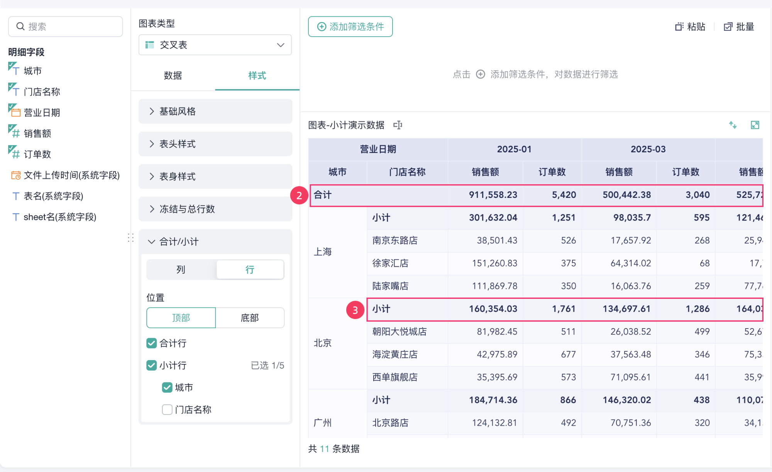Viewport: 772px width, 472px height.
Task: Click the plus icon in the filter hint
Action: 480,74
